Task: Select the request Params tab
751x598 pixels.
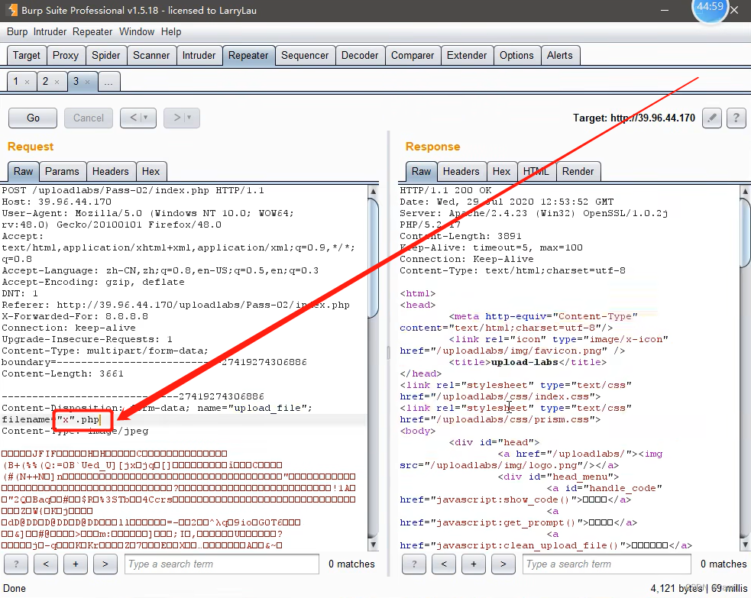Action: tap(62, 171)
